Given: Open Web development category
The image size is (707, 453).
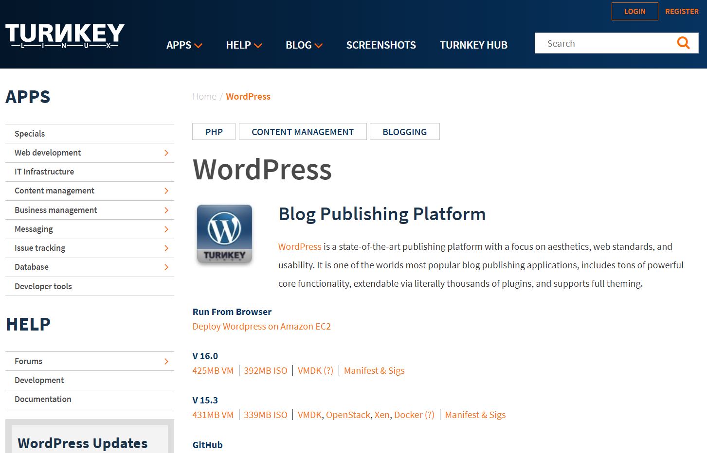Looking at the screenshot, I should (48, 153).
